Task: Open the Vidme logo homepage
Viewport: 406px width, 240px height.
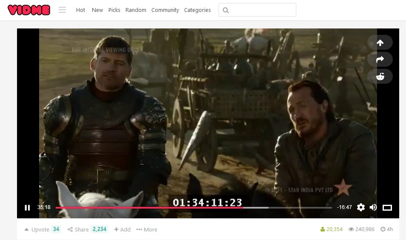Action: pos(29,10)
